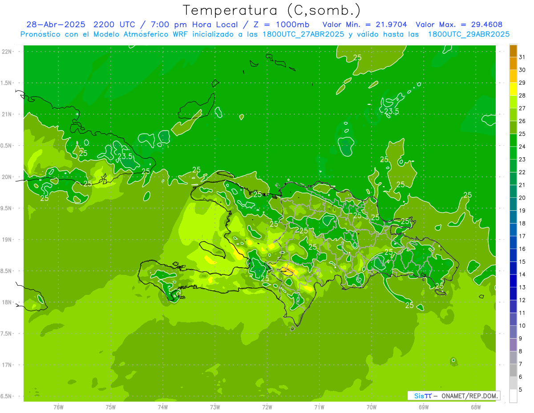Click the yellow legend swatch between 28 and 29
The width and height of the screenshot is (534, 413).
[513, 89]
